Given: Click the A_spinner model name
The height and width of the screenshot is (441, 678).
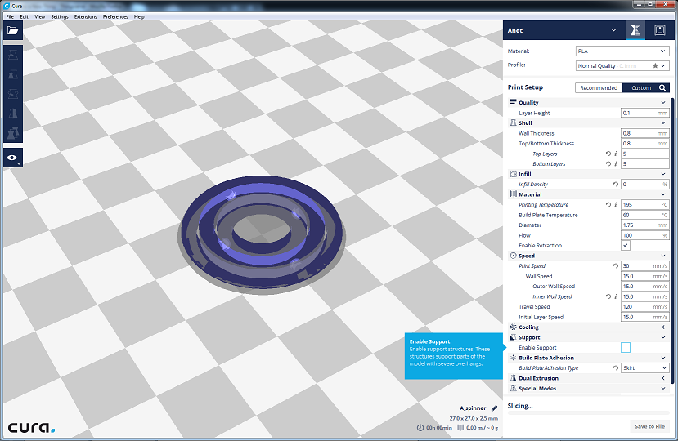Looking at the screenshot, I should point(473,408).
